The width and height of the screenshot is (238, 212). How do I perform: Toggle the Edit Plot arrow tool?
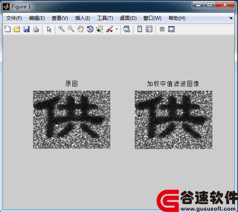pyautogui.click(x=49, y=29)
